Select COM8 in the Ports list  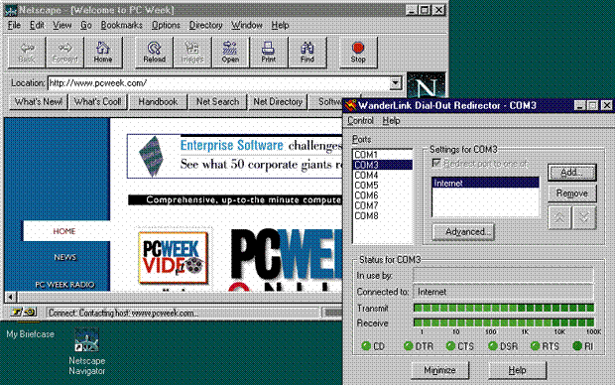click(x=383, y=216)
